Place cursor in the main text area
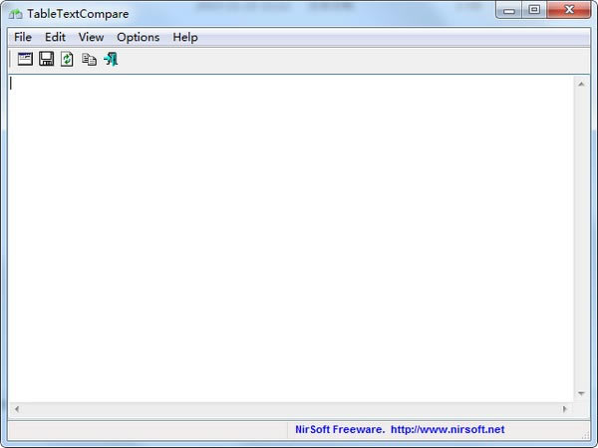 click(289, 239)
